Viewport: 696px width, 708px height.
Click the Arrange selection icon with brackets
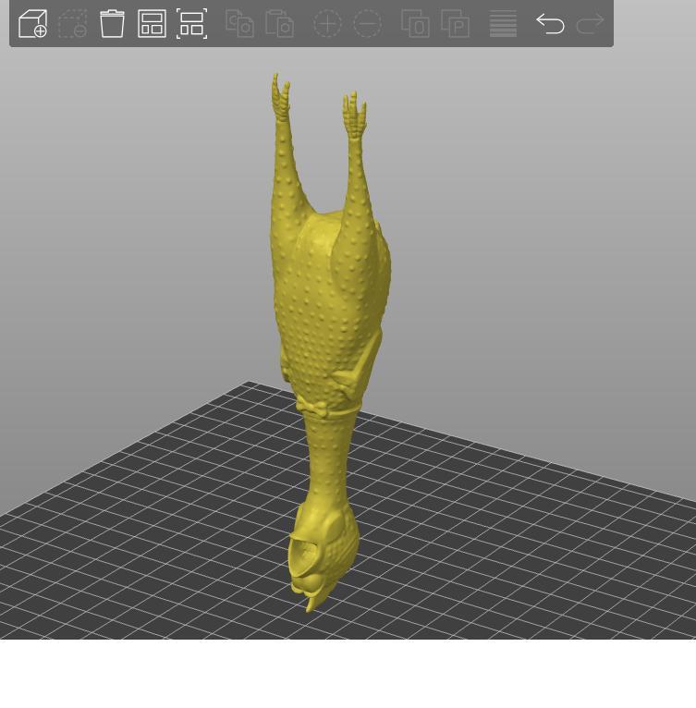[192, 23]
